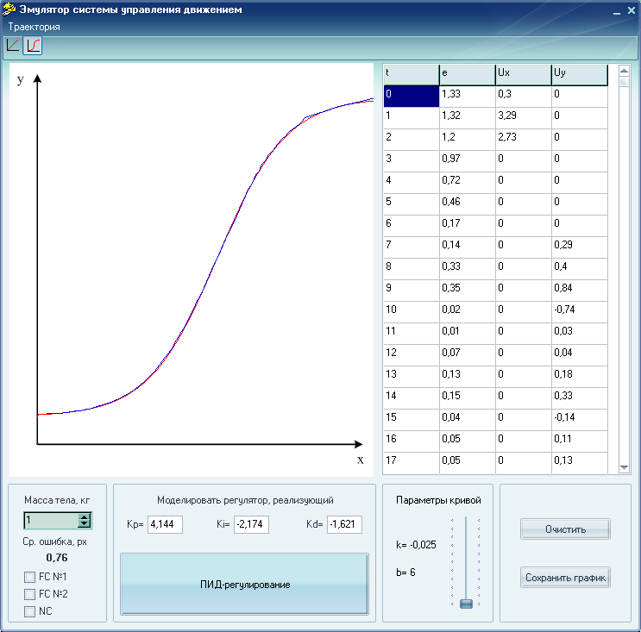641x632 pixels.
Task: Start ПИД-регулирование simulation
Action: pyautogui.click(x=244, y=585)
